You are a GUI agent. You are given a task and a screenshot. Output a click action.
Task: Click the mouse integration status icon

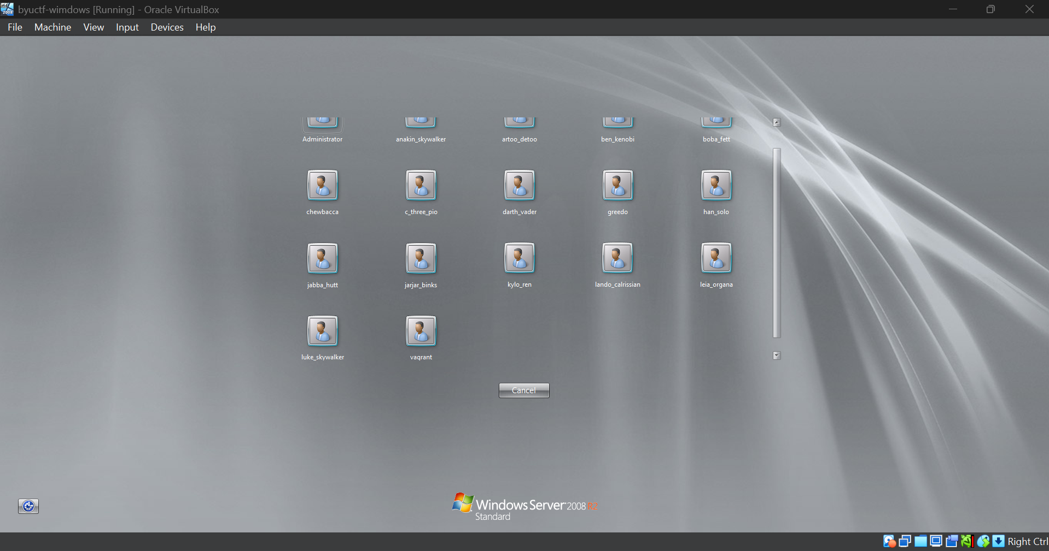tap(983, 541)
